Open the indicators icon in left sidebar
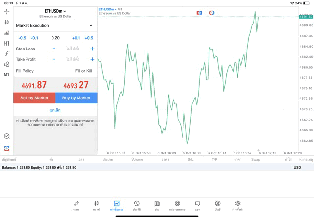This screenshot has width=314, height=219. click(6, 54)
